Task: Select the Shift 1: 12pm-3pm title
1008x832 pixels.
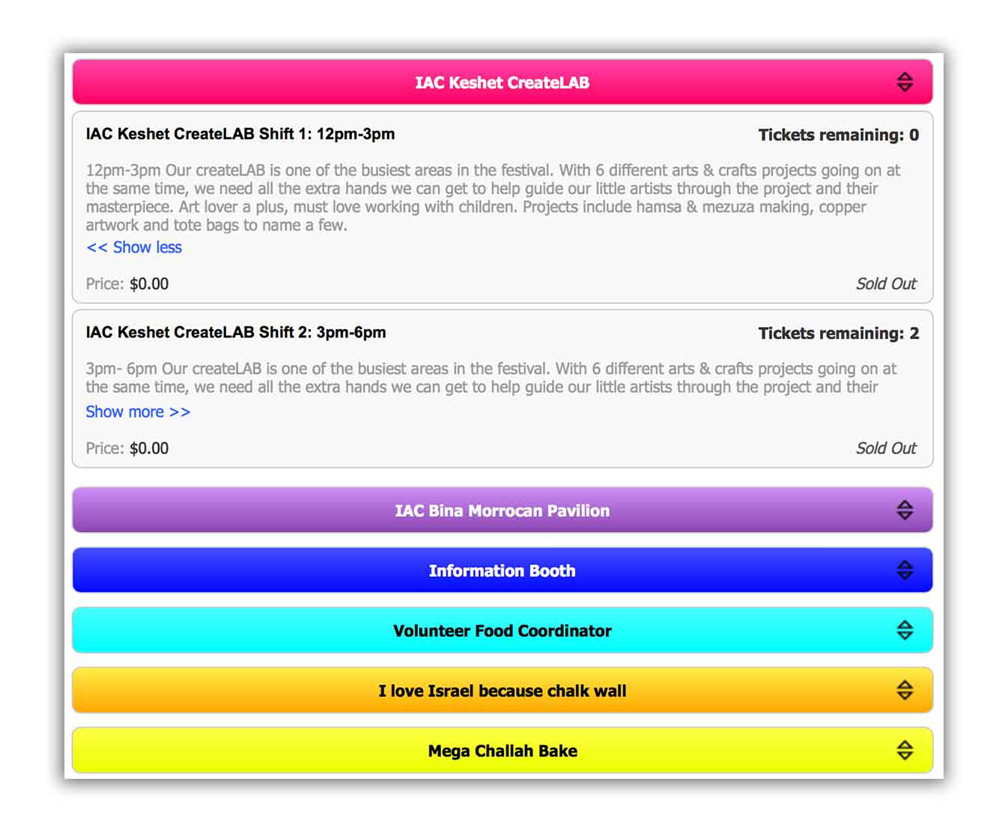Action: pyautogui.click(x=240, y=134)
